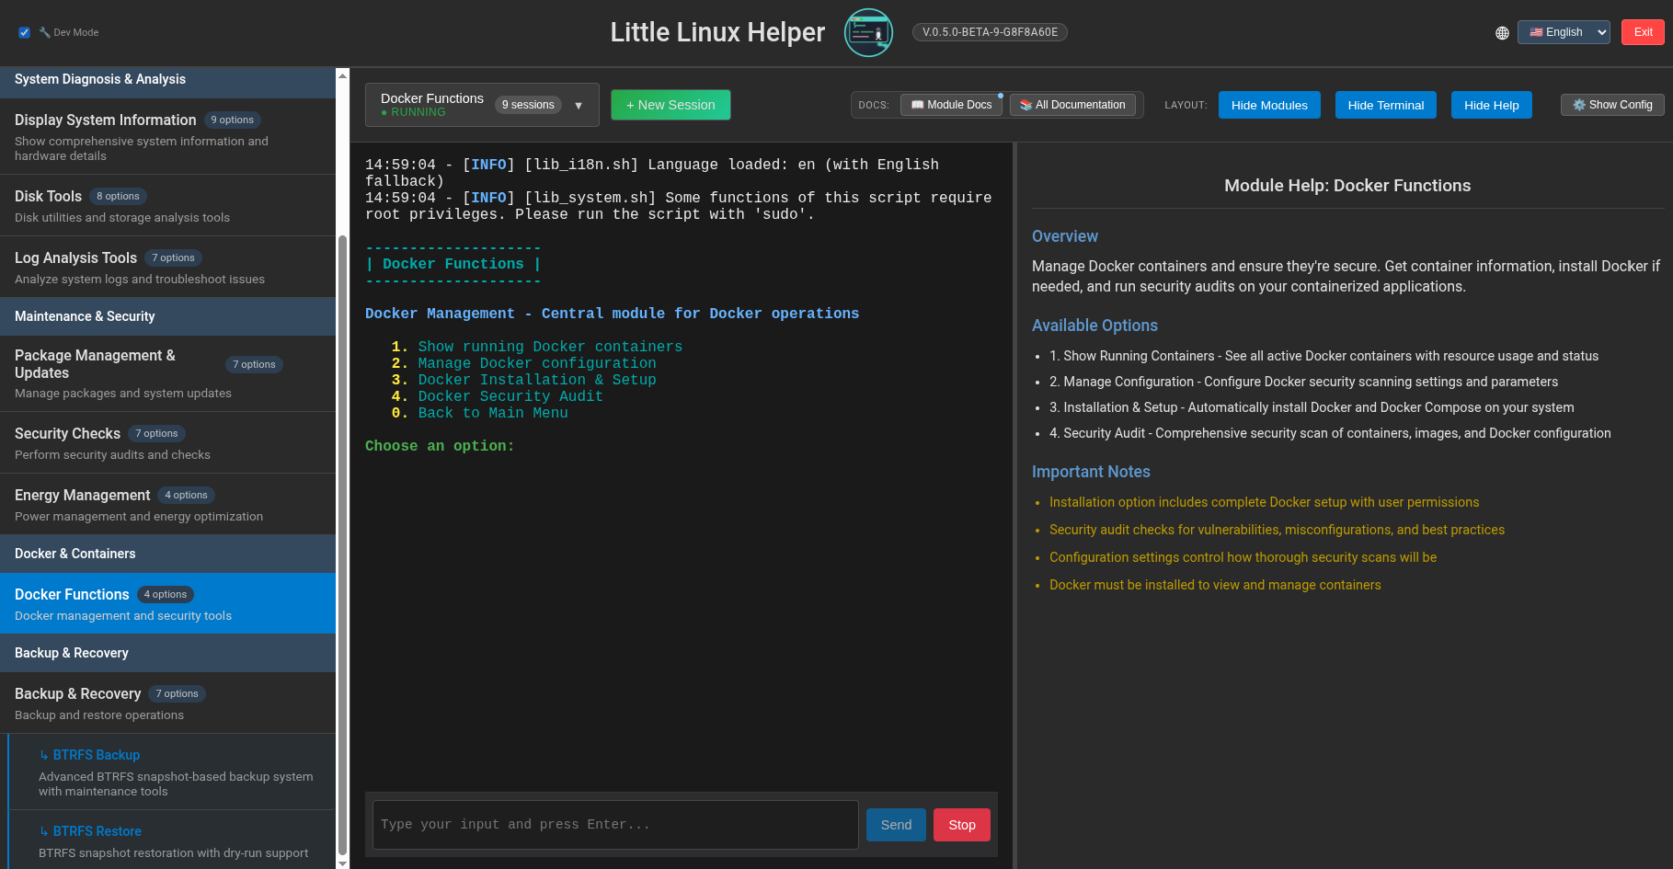This screenshot has height=869, width=1673.
Task: Click the sidebar scroll down arrow
Action: (x=342, y=863)
